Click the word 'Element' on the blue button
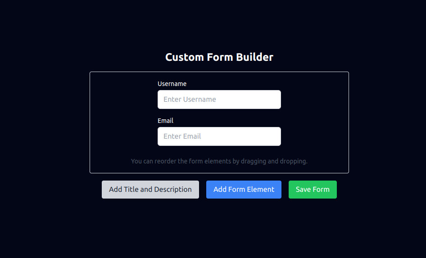 [261, 190]
